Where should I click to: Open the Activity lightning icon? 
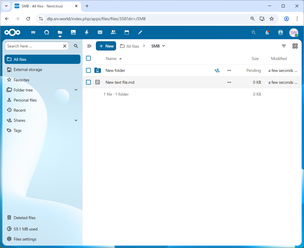coord(87,32)
